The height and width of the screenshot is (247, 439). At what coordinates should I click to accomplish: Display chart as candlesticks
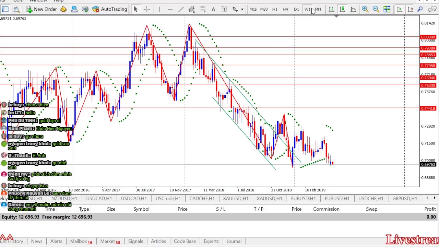(342, 9)
